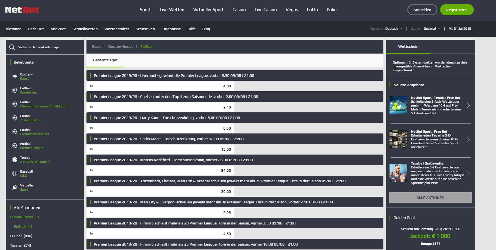Collapse the Man City & Liverpool 90 Tore market
The width and height of the screenshot is (496, 250).
coord(235,202)
